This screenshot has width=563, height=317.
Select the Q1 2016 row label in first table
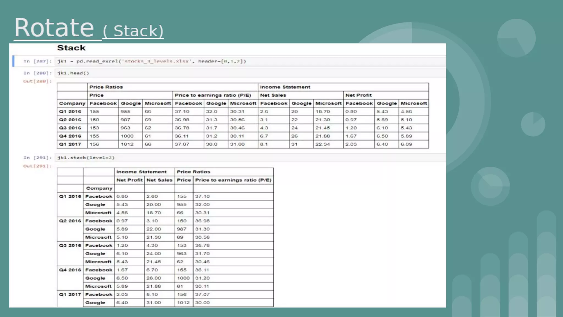tap(70, 111)
